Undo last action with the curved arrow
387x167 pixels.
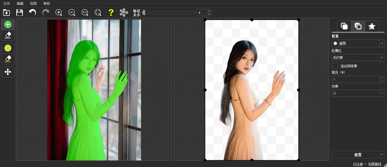point(33,13)
